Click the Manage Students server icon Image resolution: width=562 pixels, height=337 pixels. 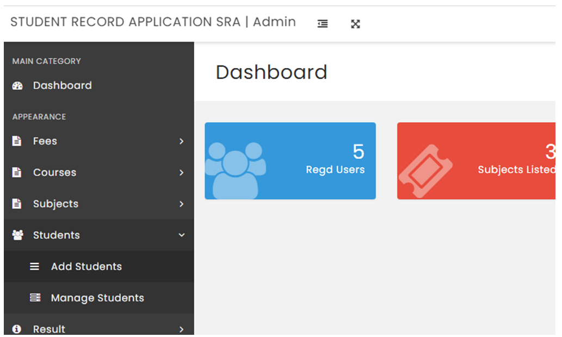click(x=35, y=298)
